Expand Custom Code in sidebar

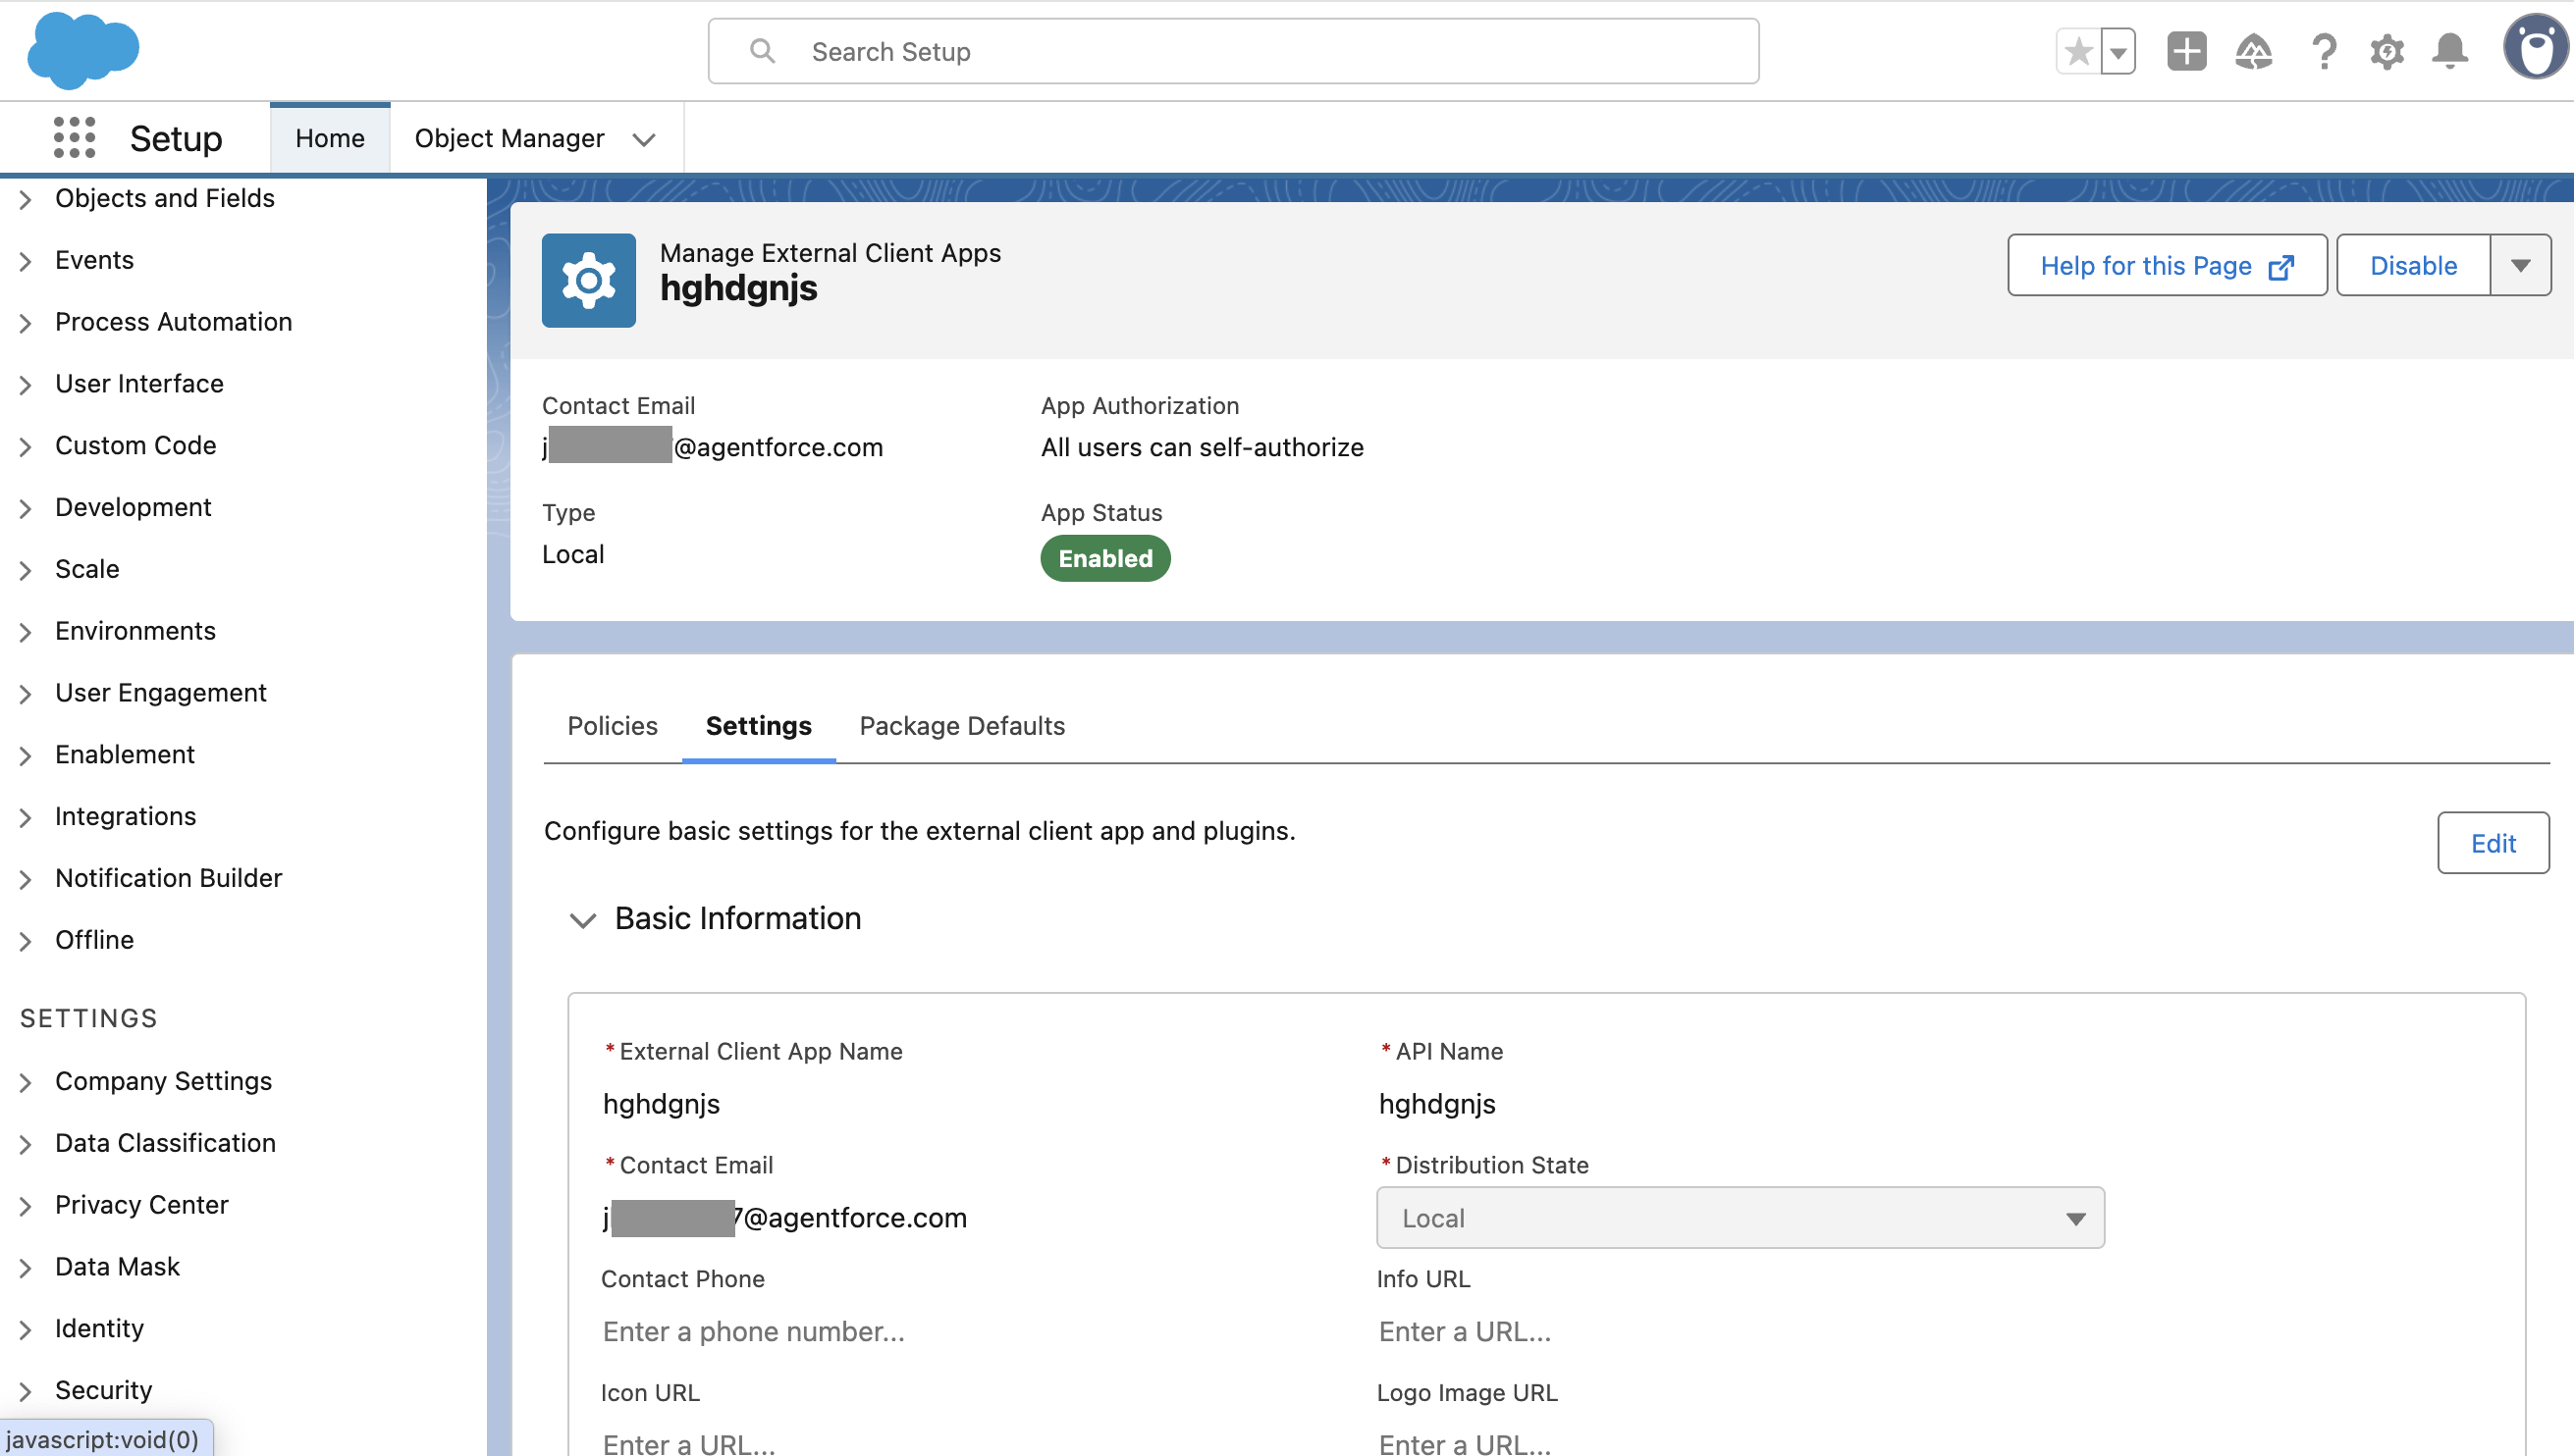[x=26, y=446]
